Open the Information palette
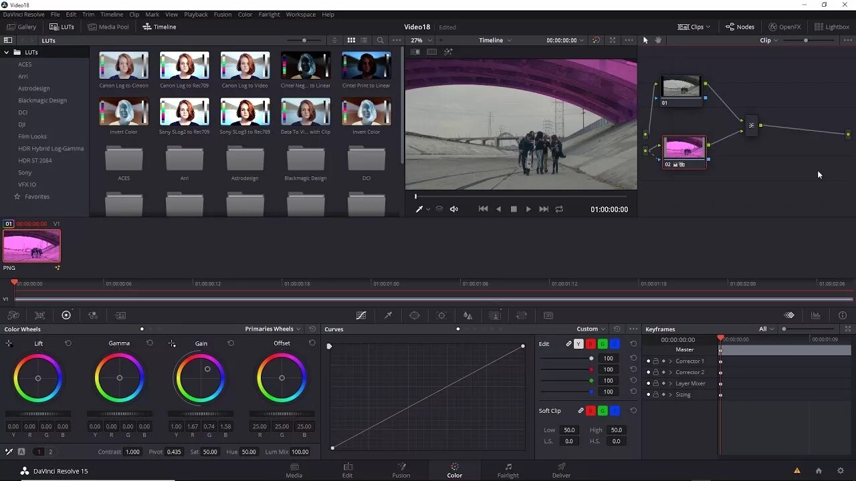Screen dimensions: 856x481 [843, 315]
